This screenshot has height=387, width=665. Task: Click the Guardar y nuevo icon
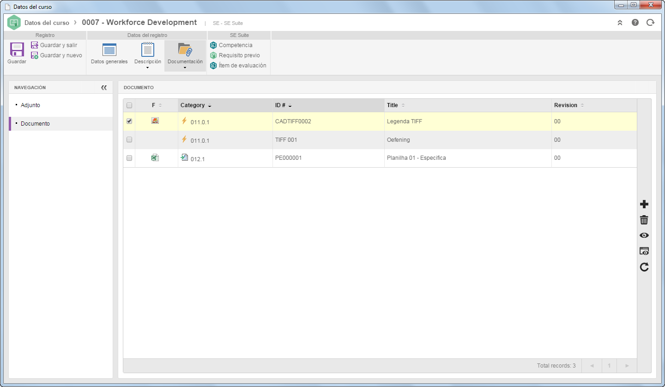click(35, 55)
